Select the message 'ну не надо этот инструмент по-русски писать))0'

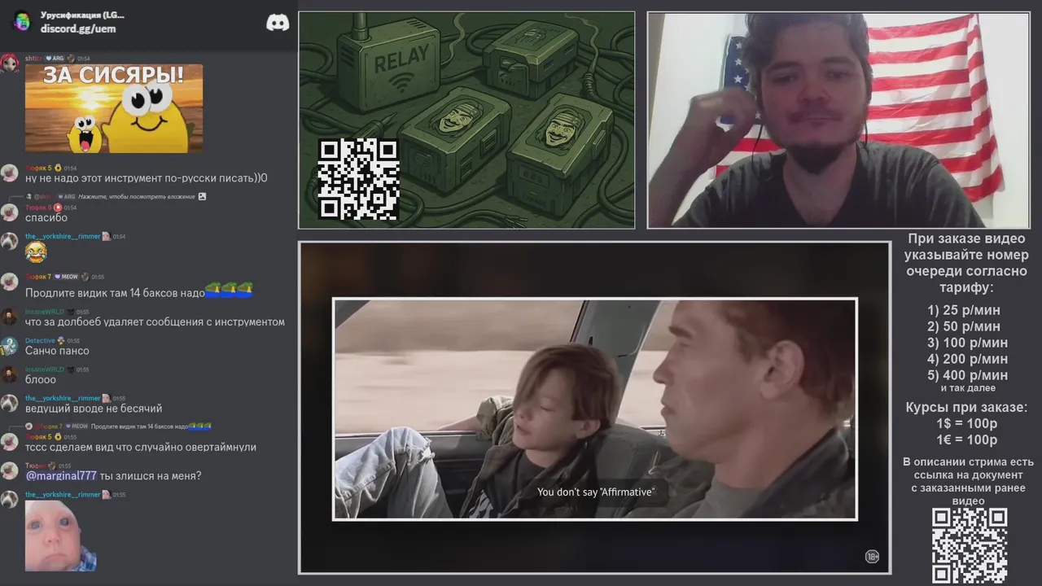click(x=147, y=178)
